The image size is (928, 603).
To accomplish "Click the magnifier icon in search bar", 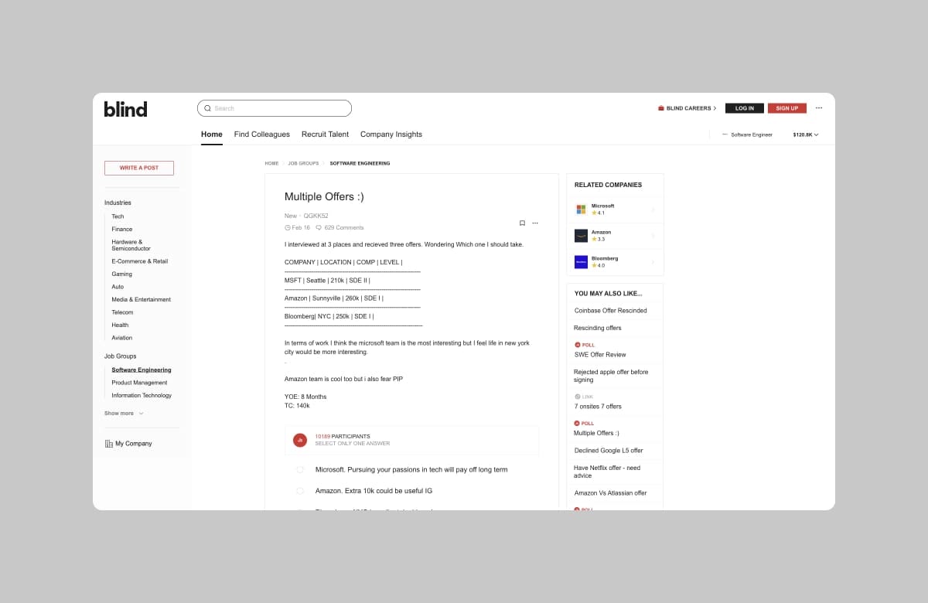I will click(207, 108).
